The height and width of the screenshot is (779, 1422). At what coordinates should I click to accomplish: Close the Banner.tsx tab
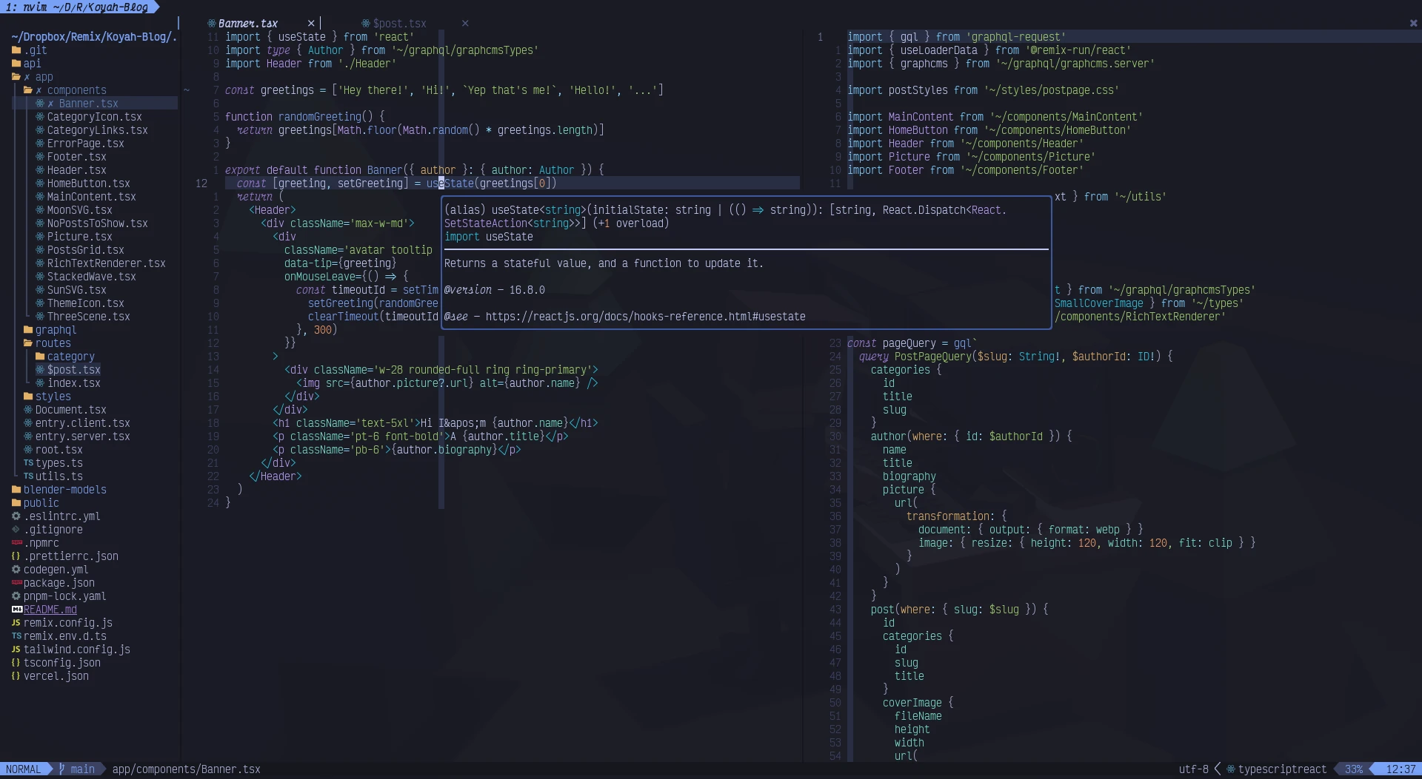311,24
